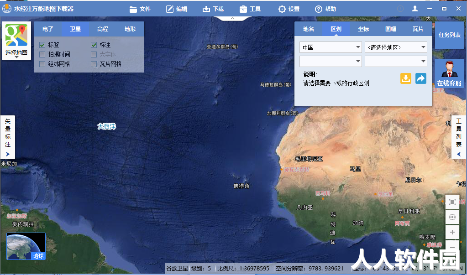Open the 编辑 menu
467x275 pixels.
[x=177, y=9]
